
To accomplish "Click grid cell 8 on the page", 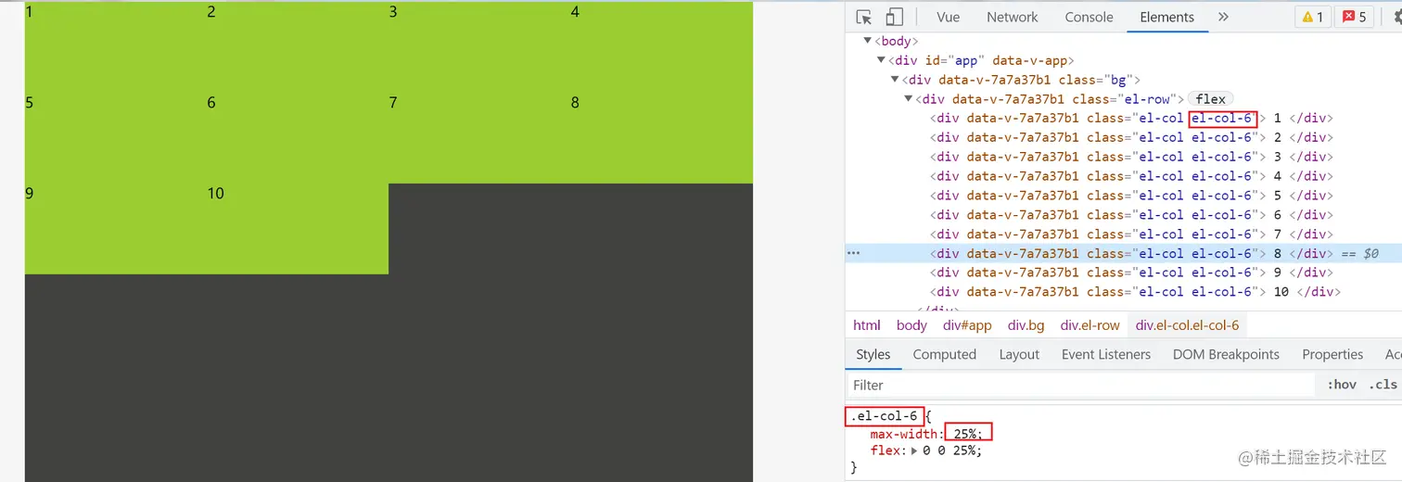I will tap(661, 136).
